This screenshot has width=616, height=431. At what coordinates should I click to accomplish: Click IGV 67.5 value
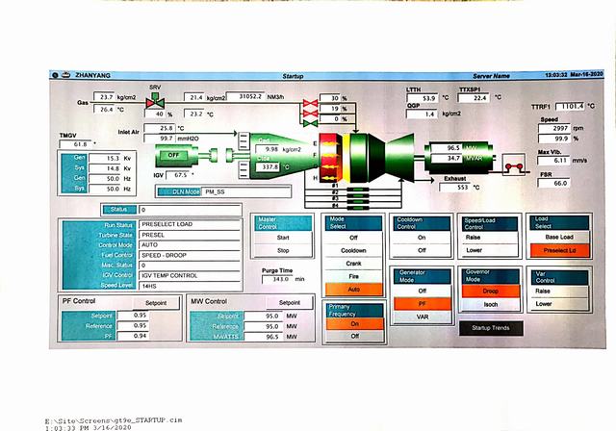click(177, 175)
